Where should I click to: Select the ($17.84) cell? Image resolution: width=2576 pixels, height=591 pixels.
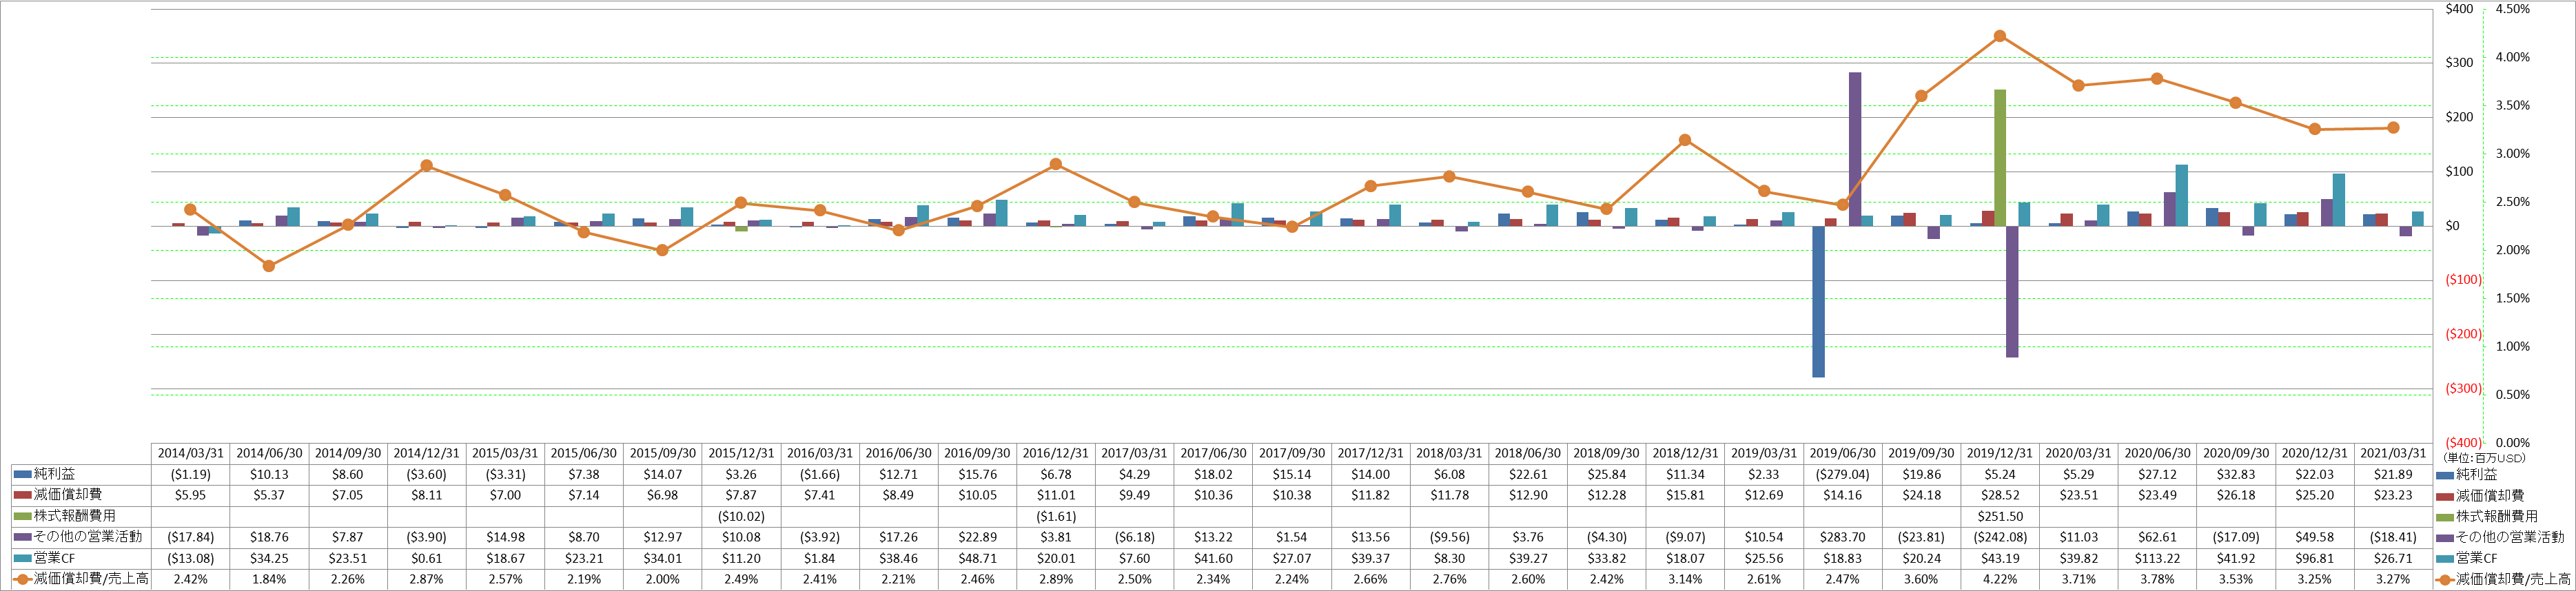(x=190, y=537)
